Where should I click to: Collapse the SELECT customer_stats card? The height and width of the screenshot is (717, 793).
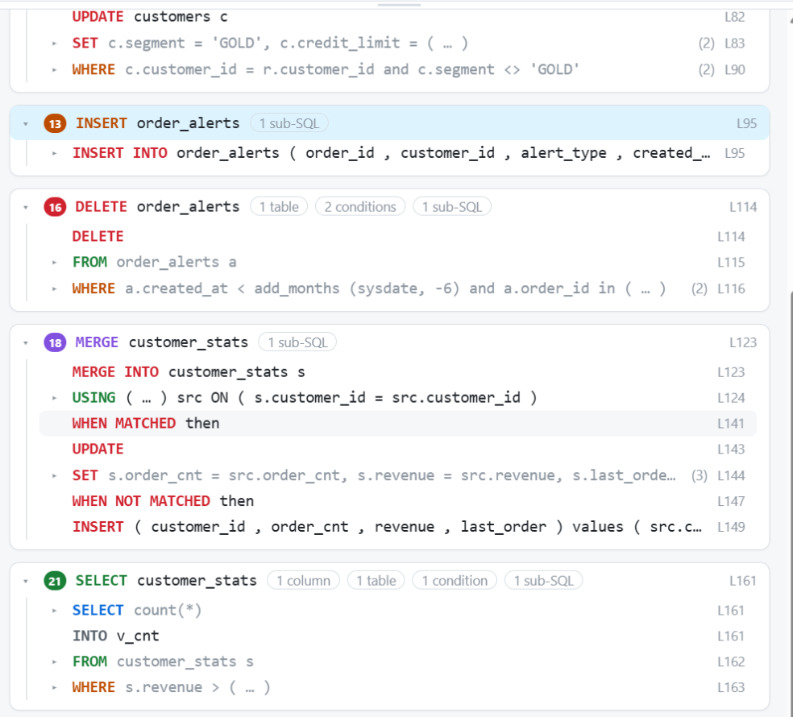pos(26,581)
